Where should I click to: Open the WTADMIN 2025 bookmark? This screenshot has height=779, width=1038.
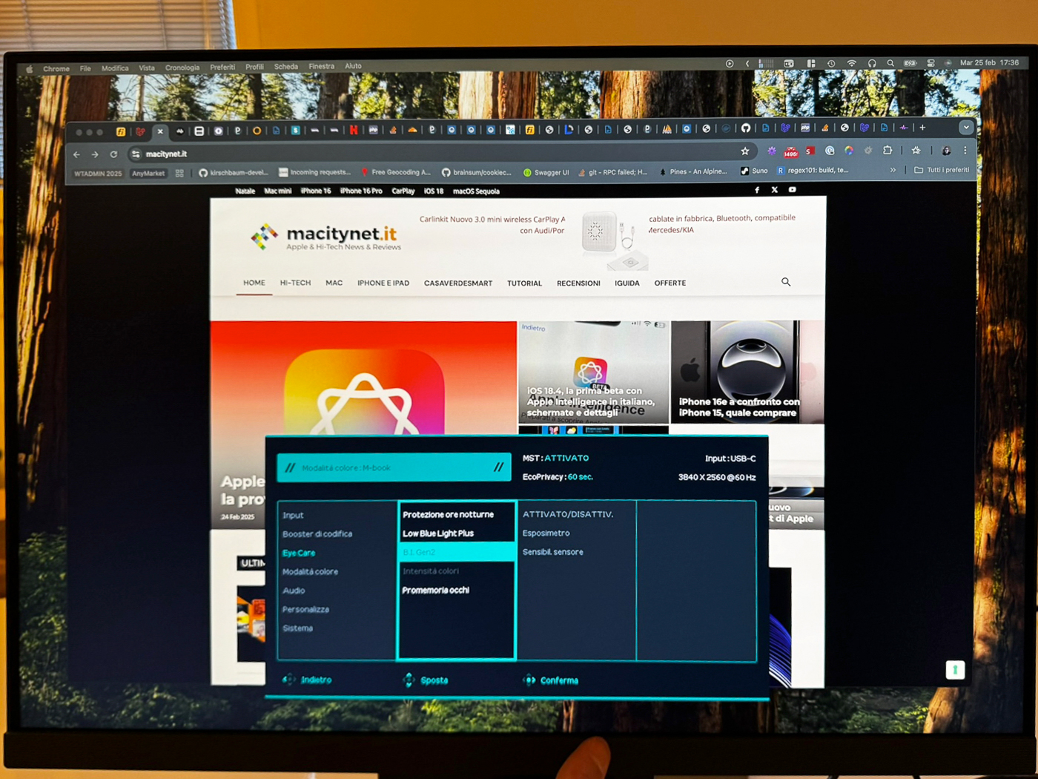(98, 174)
